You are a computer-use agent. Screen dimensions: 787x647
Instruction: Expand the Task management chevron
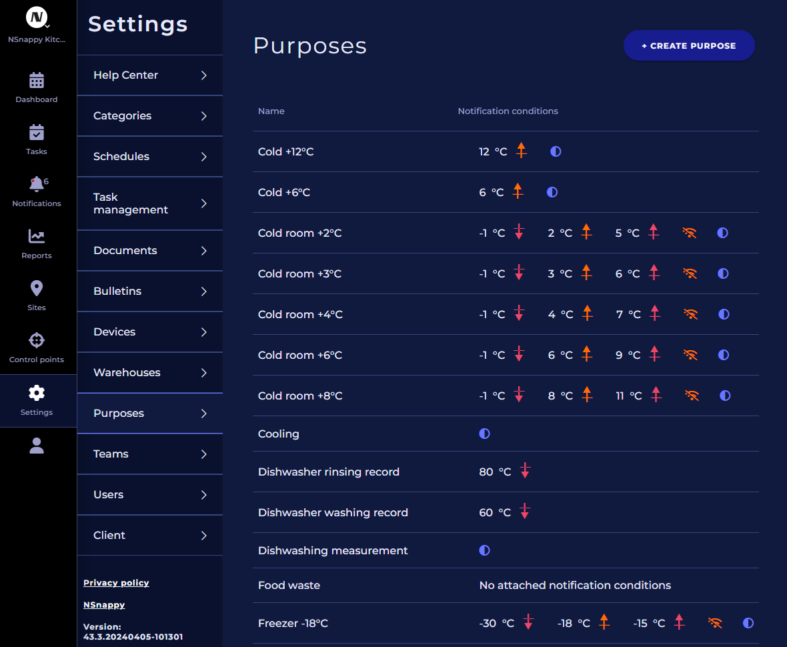[204, 203]
